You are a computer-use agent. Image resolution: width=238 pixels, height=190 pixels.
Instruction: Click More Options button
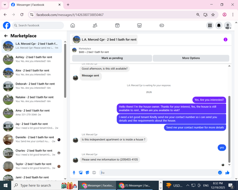click(191, 58)
